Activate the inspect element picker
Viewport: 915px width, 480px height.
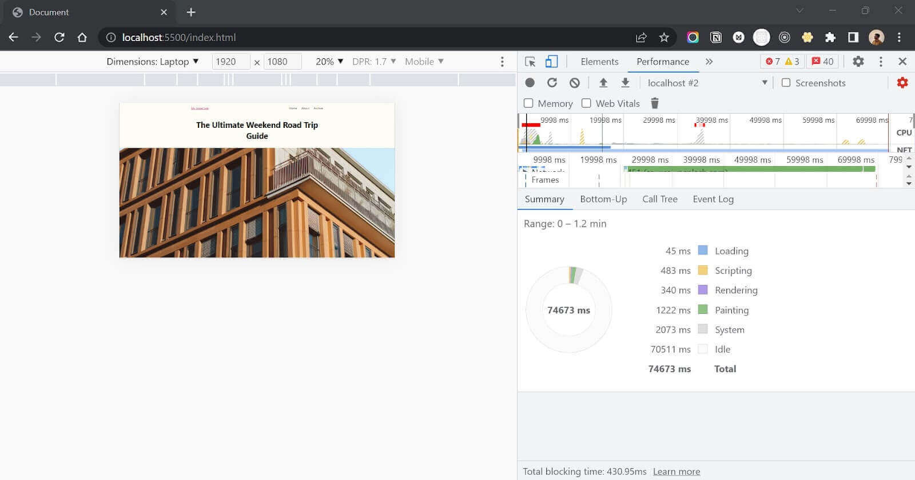(x=530, y=62)
